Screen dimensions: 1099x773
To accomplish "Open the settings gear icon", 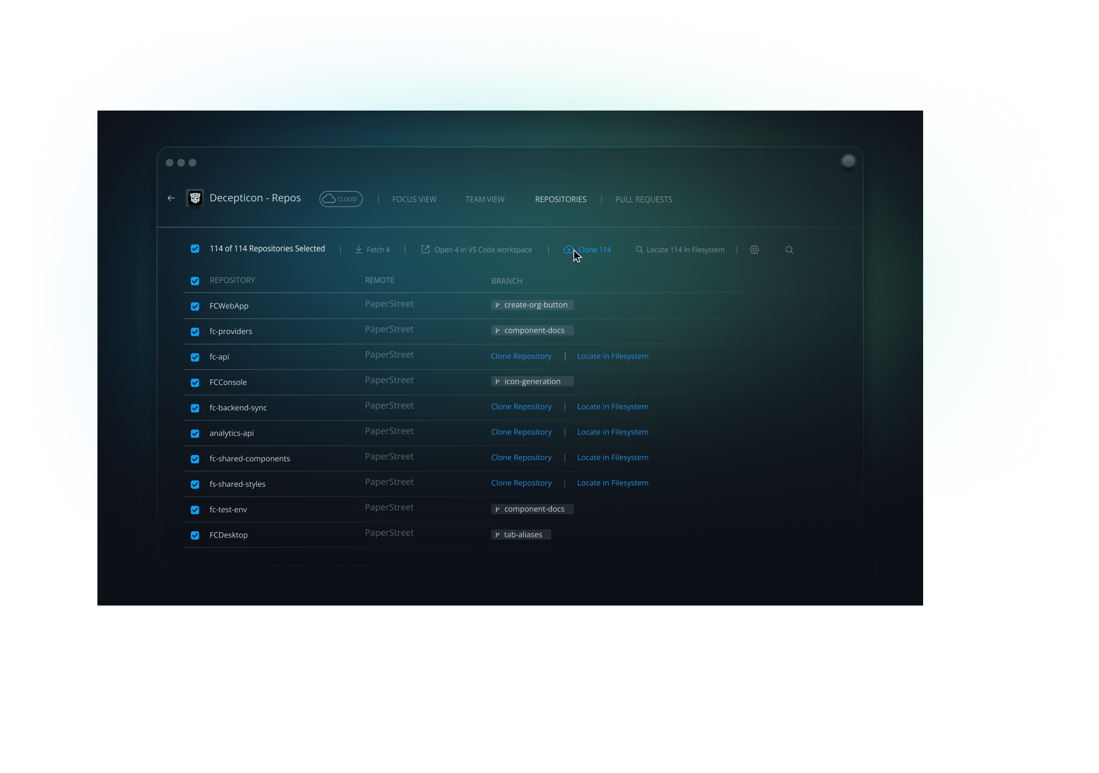I will point(754,250).
